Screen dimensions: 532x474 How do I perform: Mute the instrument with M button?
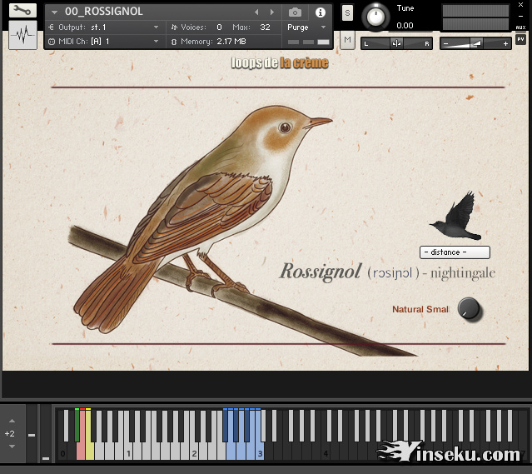click(347, 40)
